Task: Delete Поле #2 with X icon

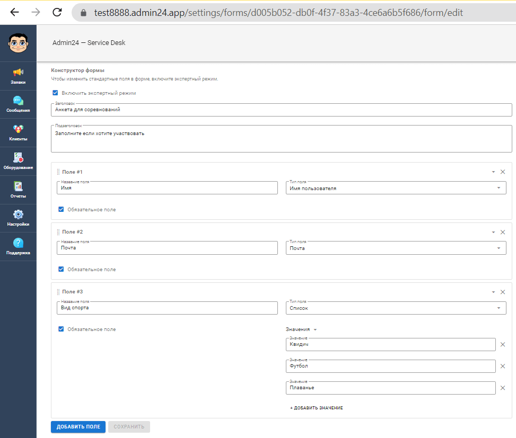Action: click(503, 232)
